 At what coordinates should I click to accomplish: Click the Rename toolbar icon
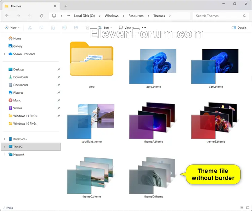point(65,28)
